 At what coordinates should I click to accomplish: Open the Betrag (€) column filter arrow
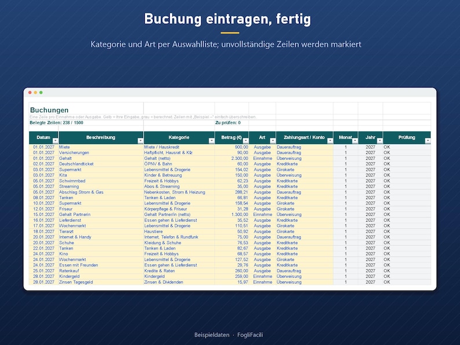(246, 141)
